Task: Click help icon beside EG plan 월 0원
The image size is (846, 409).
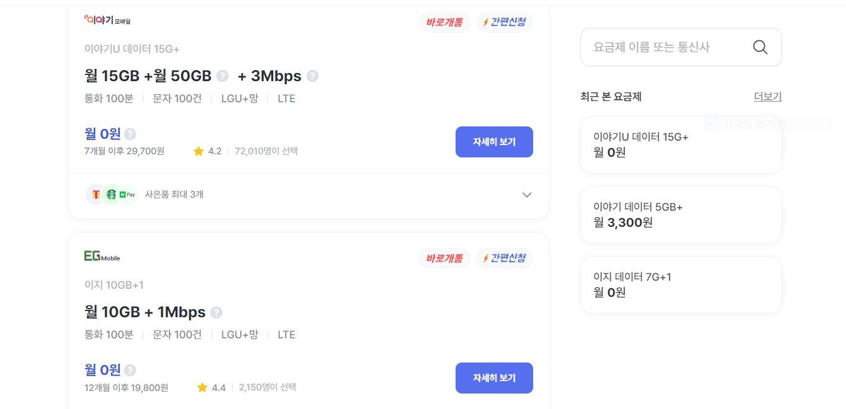Action: (x=130, y=370)
